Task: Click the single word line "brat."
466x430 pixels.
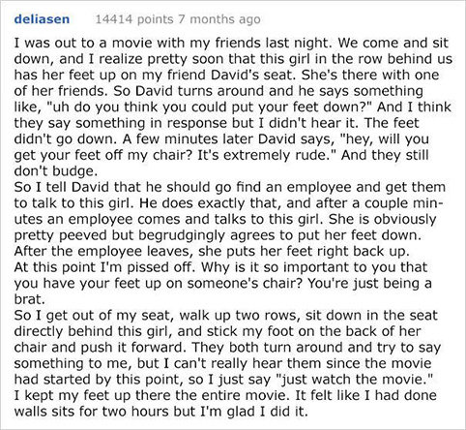Action: click(29, 299)
